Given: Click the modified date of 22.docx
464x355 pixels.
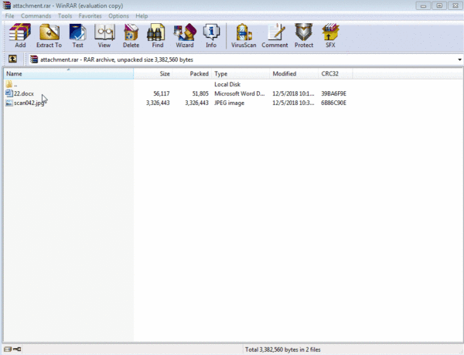Looking at the screenshot, I should point(293,93).
